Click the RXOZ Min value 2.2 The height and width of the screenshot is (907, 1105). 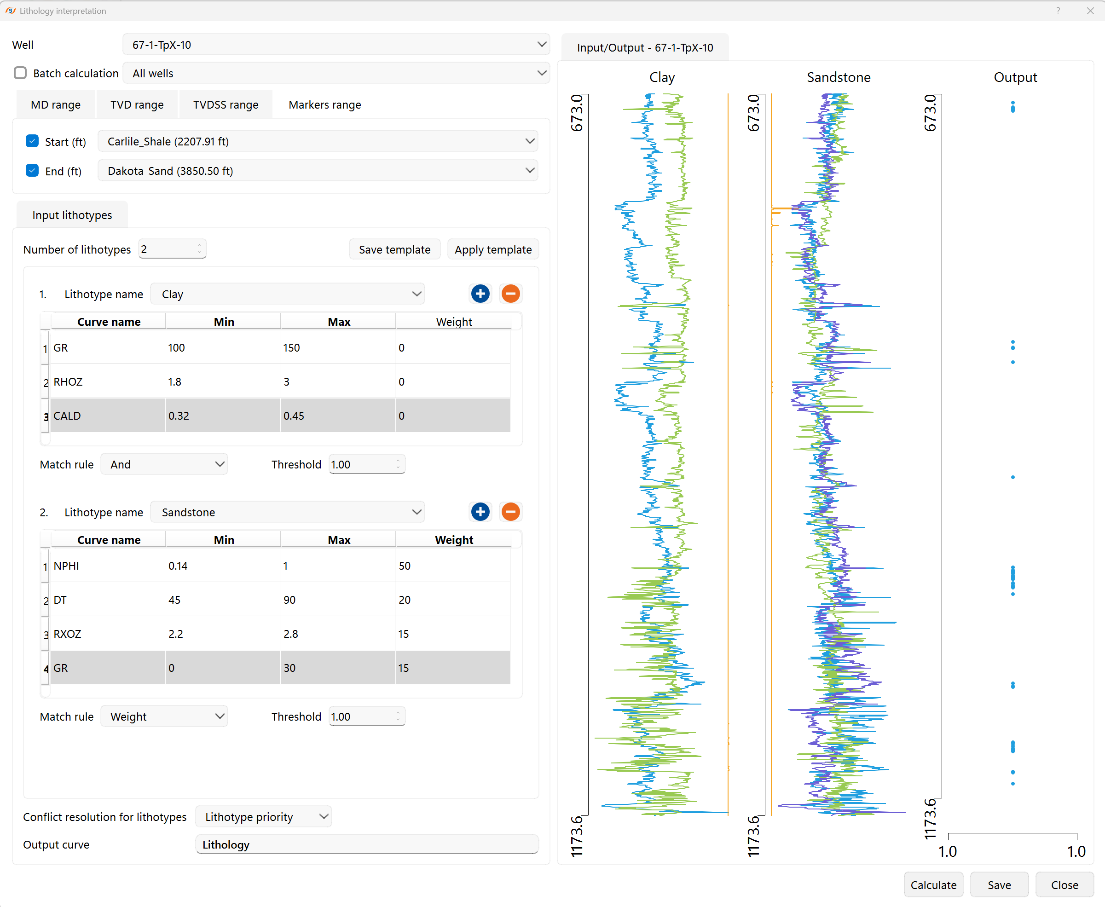click(x=223, y=633)
